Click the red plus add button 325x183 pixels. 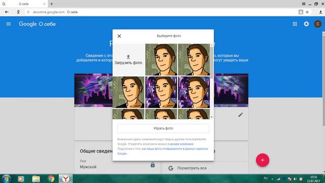point(263,160)
